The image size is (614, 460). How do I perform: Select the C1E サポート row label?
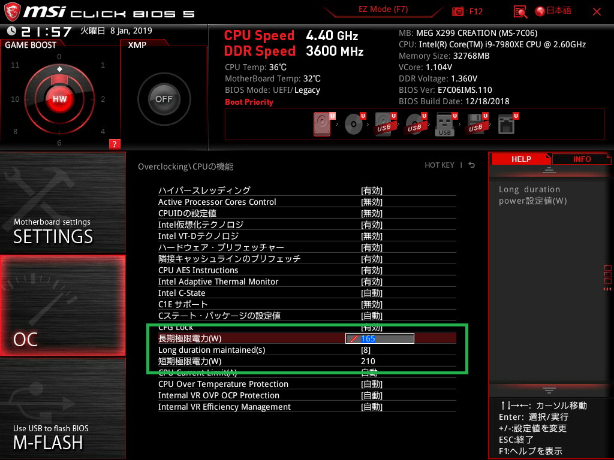coord(182,304)
